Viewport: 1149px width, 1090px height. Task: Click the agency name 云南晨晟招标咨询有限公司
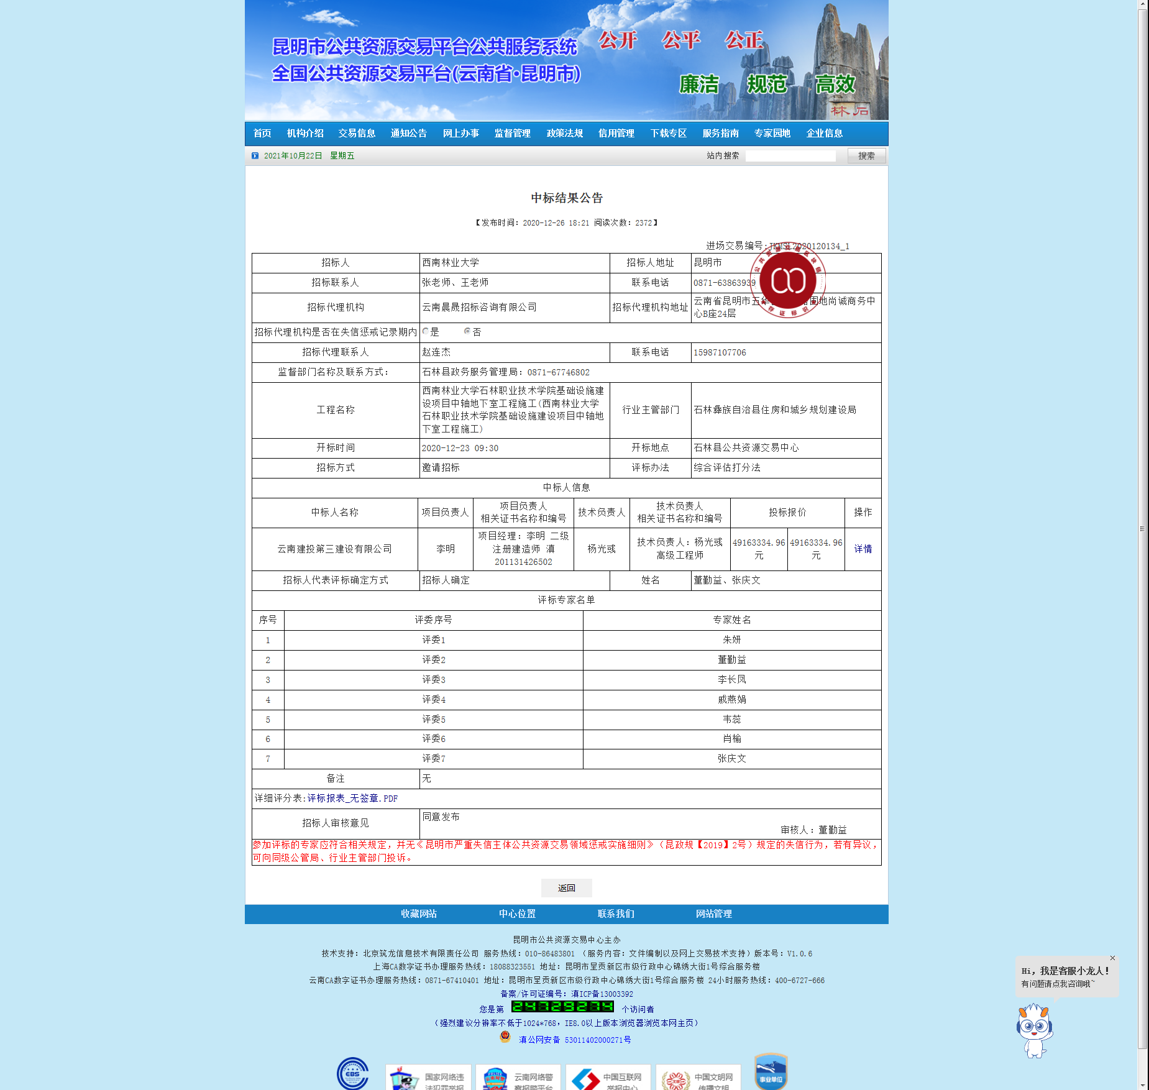[479, 308]
